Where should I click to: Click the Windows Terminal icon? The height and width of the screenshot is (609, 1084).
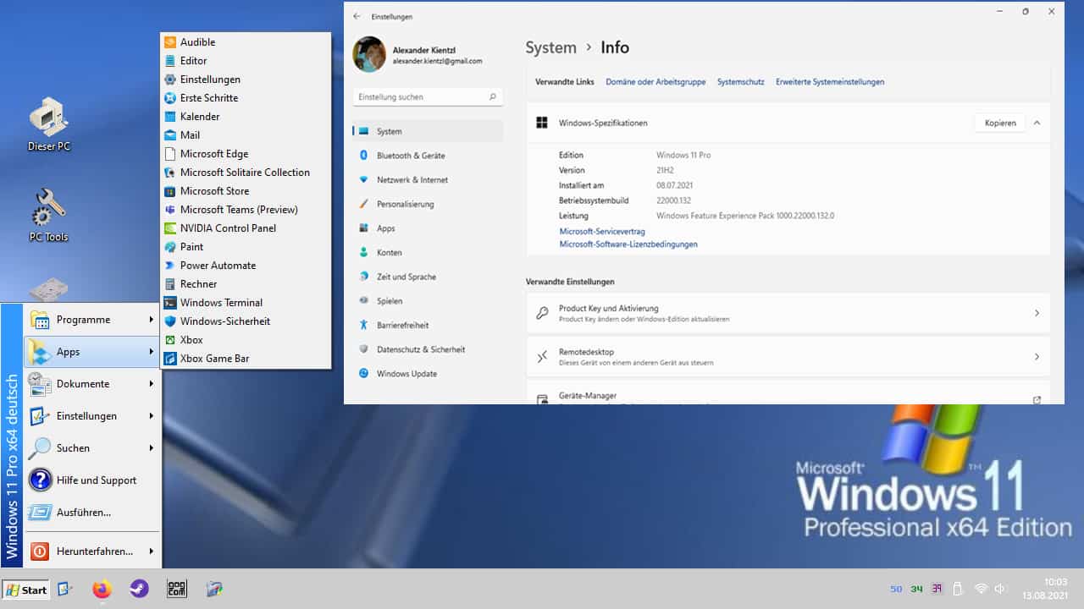pyautogui.click(x=170, y=303)
